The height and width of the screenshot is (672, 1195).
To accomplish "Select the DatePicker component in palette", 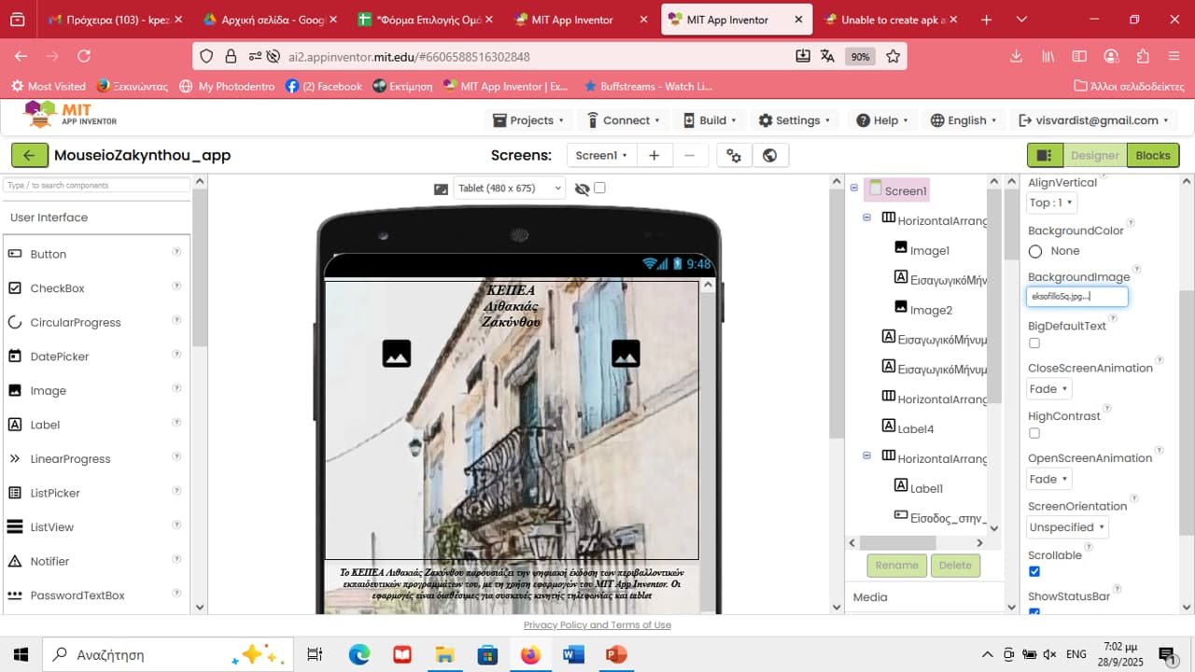I will [x=59, y=357].
